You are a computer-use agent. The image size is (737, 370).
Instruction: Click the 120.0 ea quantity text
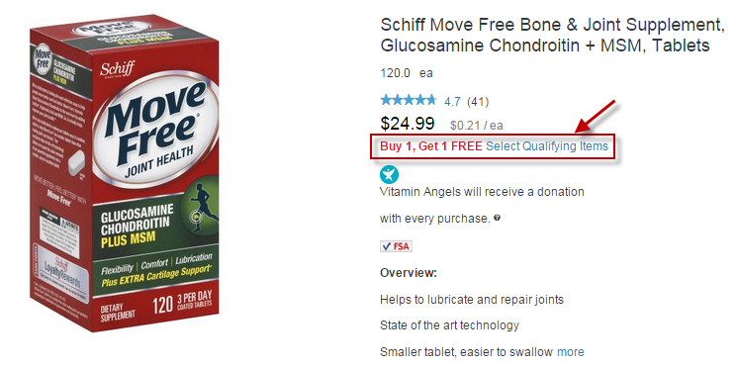[x=407, y=73]
